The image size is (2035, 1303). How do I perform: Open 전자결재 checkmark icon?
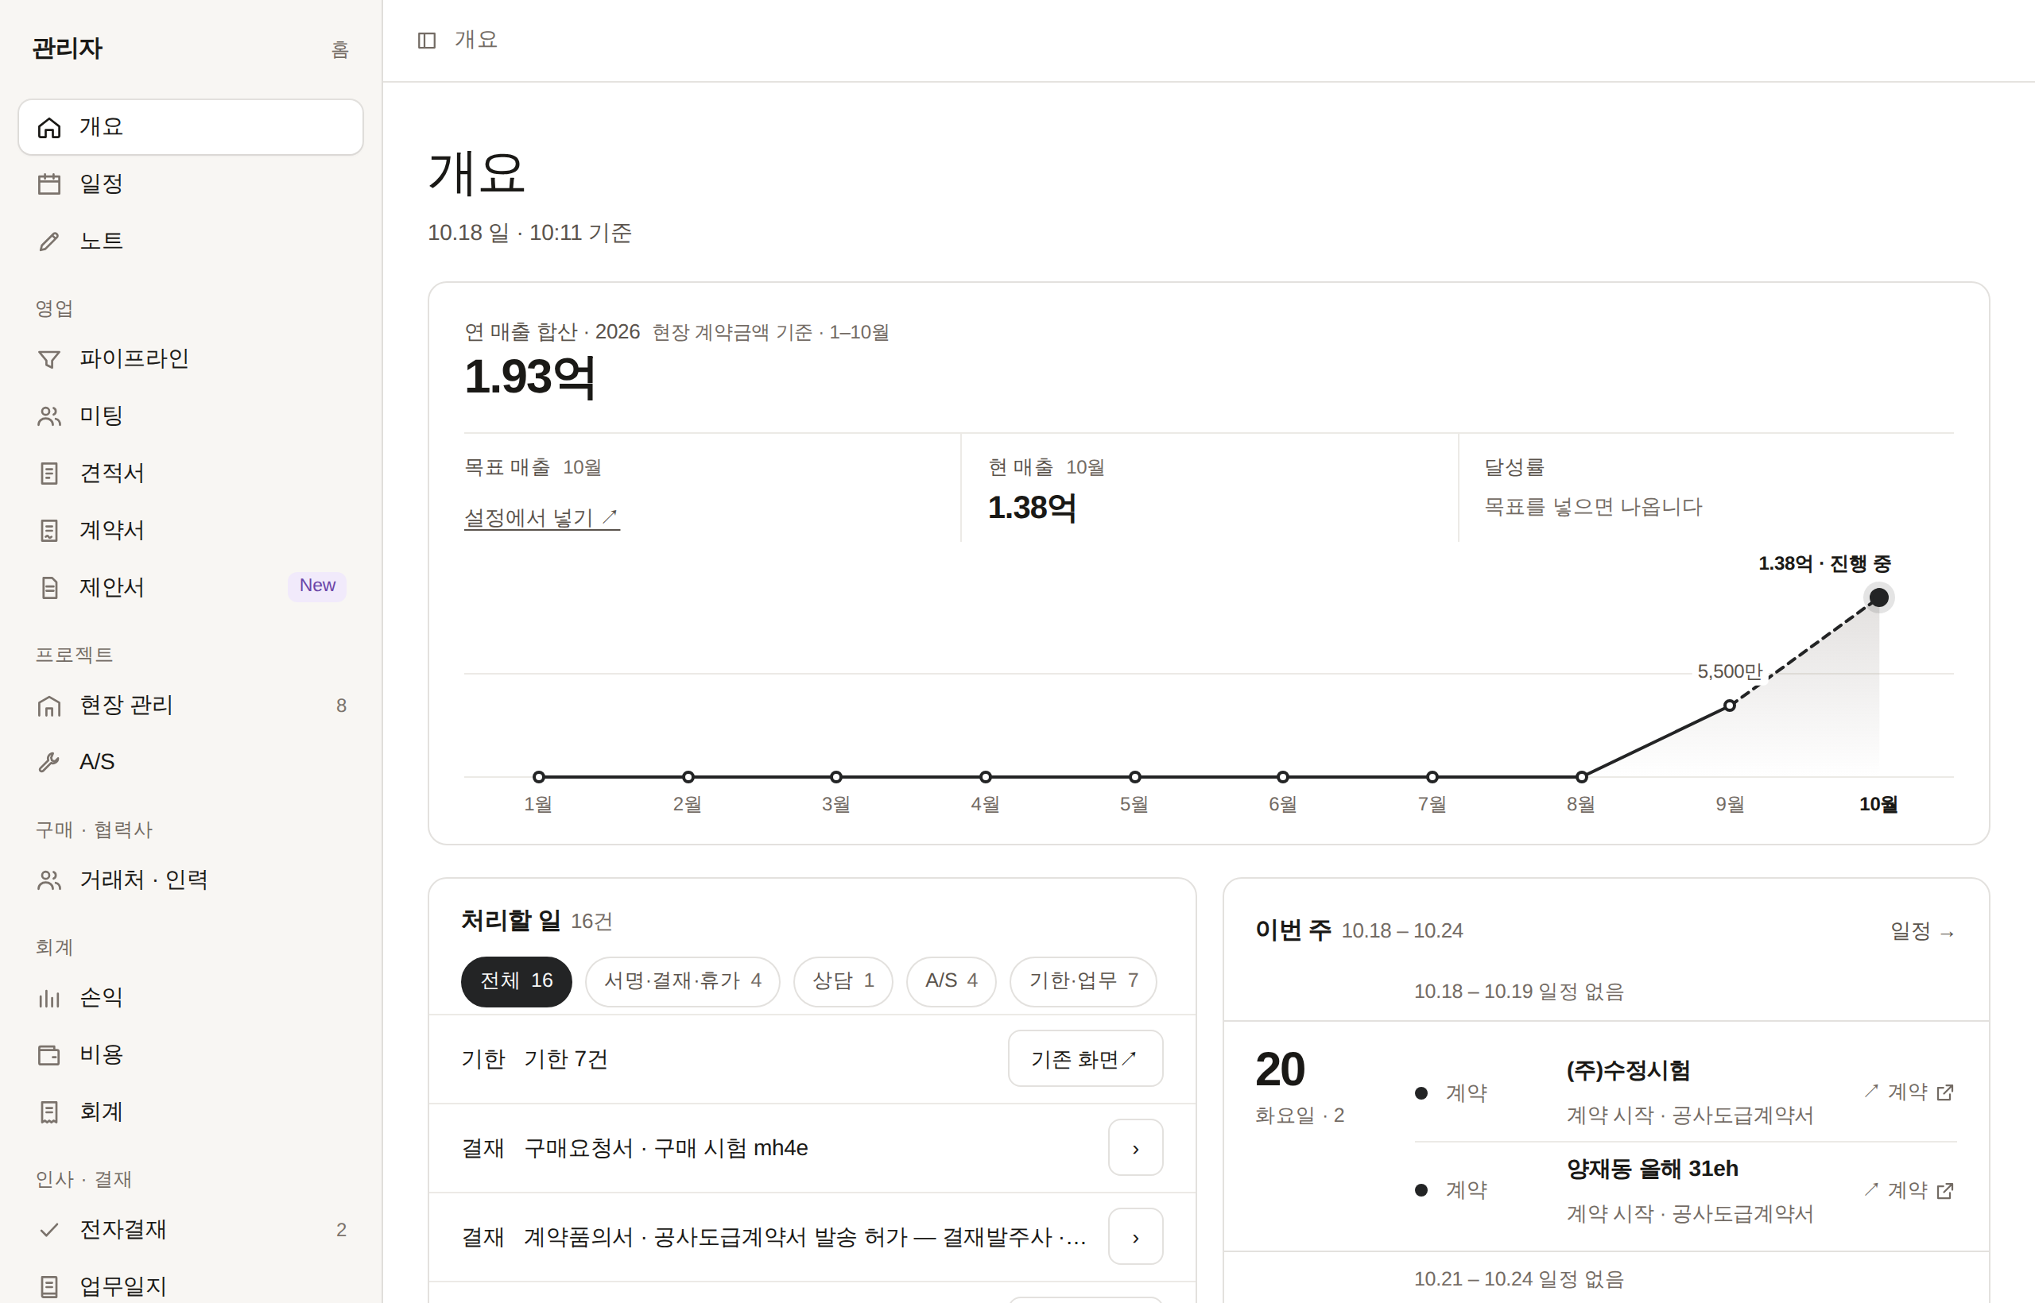(x=49, y=1230)
